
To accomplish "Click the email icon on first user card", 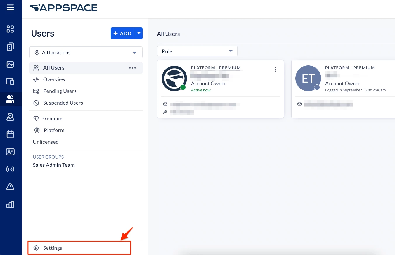I will coord(165,104).
